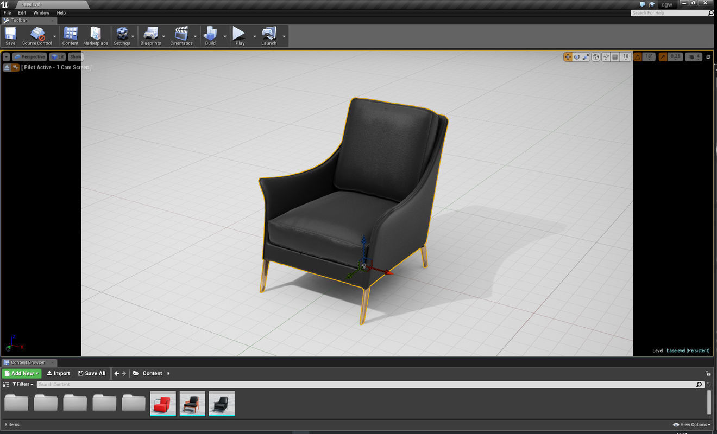Expand the Content path arrow

tap(168, 373)
